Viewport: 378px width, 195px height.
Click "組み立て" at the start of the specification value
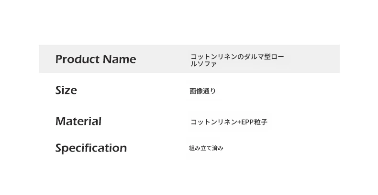point(200,148)
